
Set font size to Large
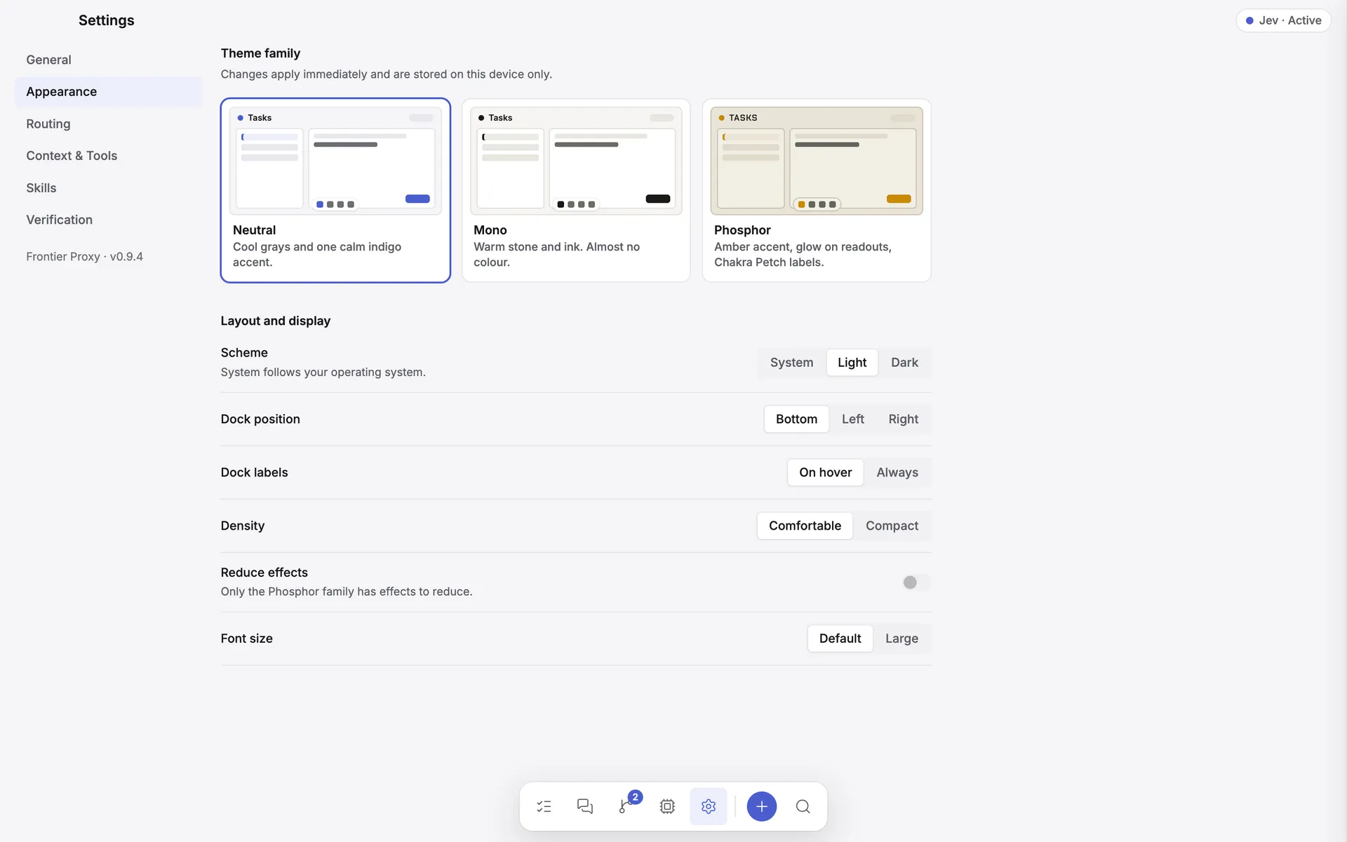pyautogui.click(x=901, y=639)
